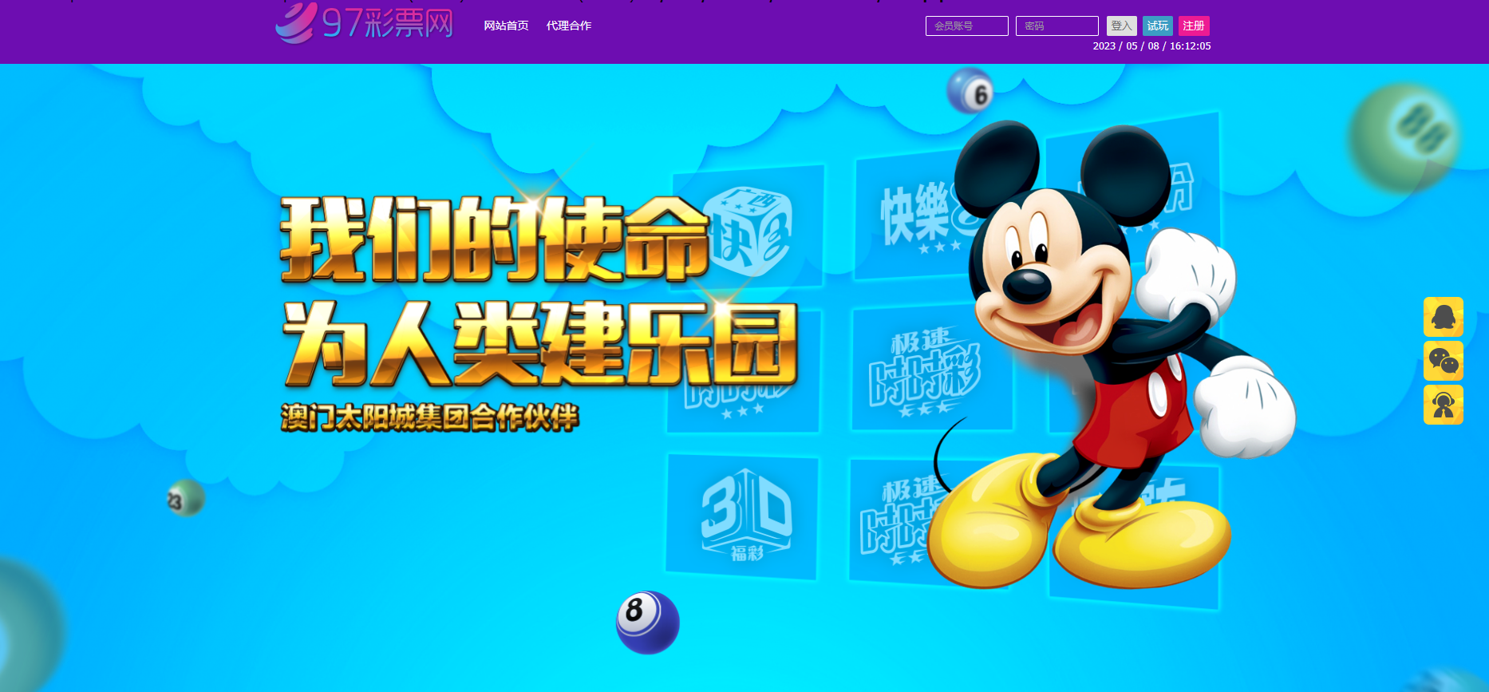Focus the 会员账号 account field
This screenshot has width=1489, height=692.
(x=966, y=26)
